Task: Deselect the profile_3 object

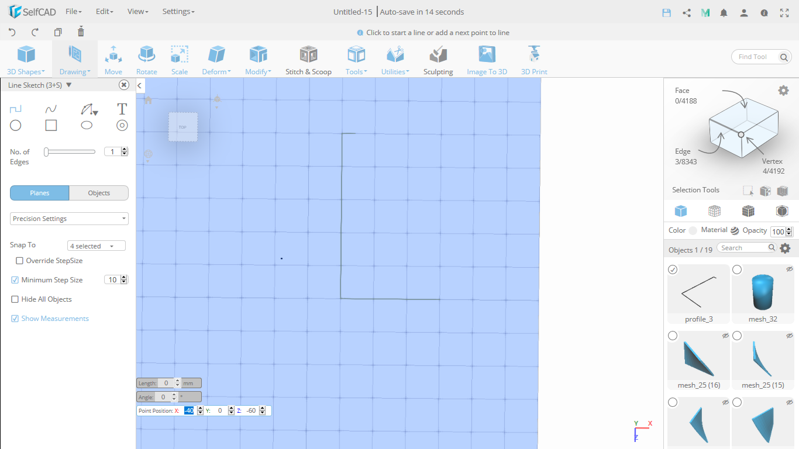Action: pos(673,270)
